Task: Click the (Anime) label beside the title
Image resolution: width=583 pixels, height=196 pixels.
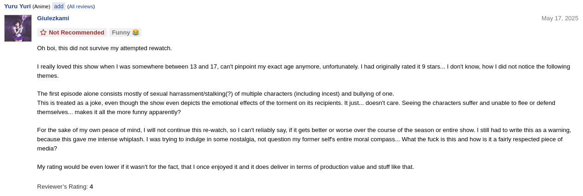Action: pyautogui.click(x=41, y=6)
